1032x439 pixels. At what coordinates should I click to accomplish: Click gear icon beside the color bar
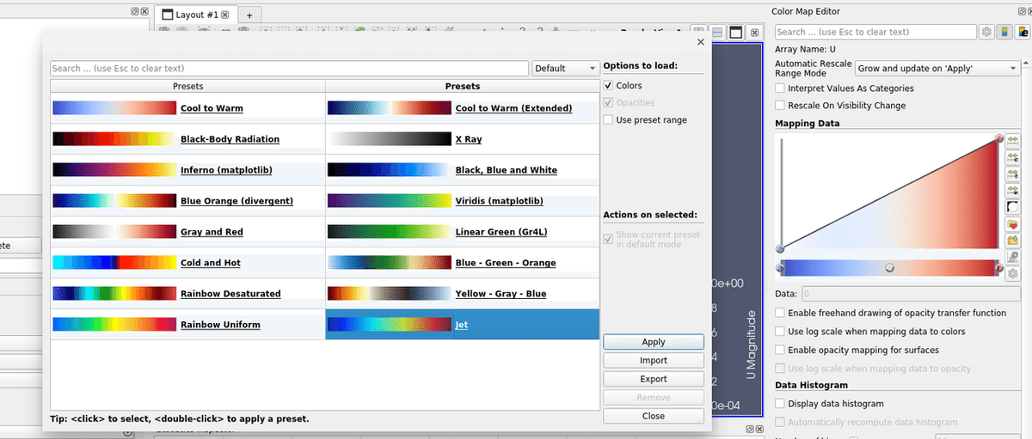coord(1012,274)
